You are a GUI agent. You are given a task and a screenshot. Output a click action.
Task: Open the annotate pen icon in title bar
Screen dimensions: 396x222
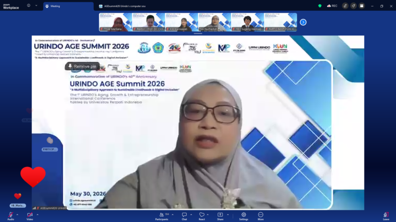345,6
